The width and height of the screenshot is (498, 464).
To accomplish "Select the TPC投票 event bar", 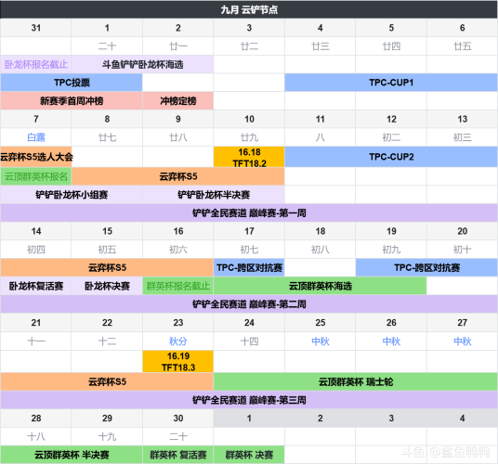I will point(72,83).
